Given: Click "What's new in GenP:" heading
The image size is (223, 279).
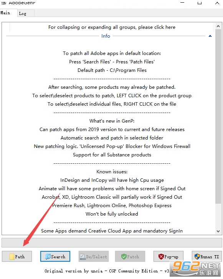Looking at the screenshot, I should (112, 121).
